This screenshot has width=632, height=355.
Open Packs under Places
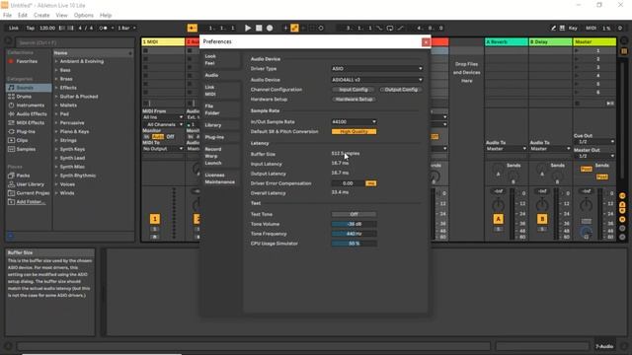pos(23,176)
